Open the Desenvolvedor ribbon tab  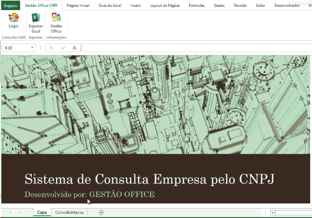pyautogui.click(x=287, y=5)
